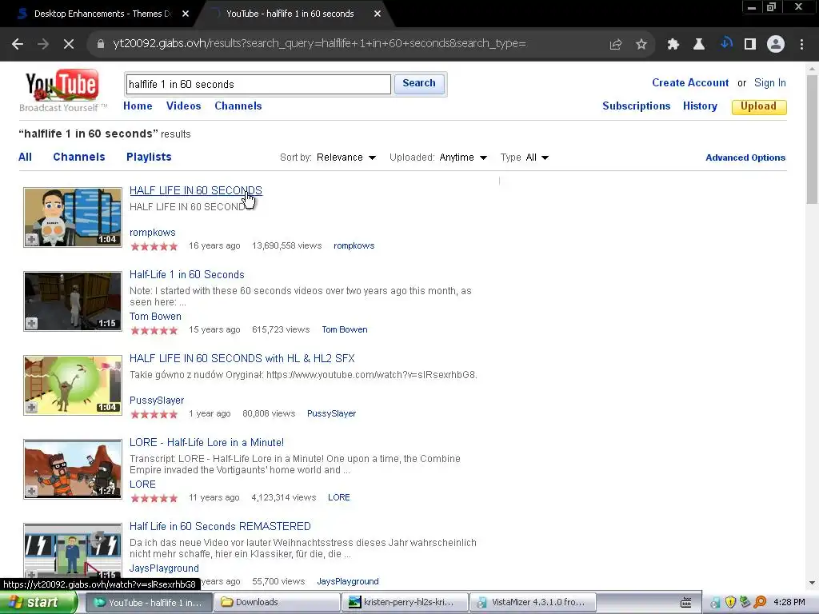Switch to Desktop Enhancements browser tab
Viewport: 819px width, 614px height.
pyautogui.click(x=102, y=14)
